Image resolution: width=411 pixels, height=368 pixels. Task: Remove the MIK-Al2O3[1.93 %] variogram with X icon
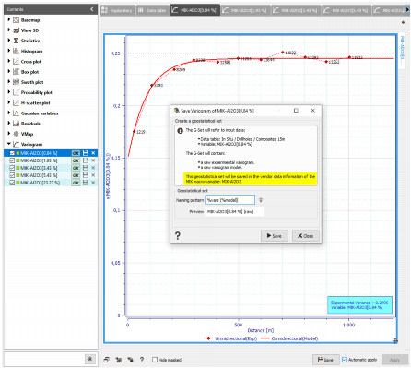click(93, 160)
